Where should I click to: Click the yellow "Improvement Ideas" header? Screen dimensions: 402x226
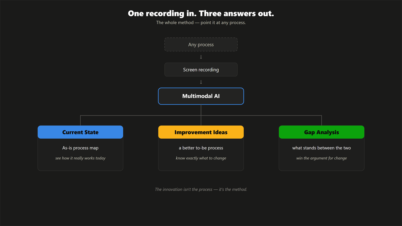(201, 132)
